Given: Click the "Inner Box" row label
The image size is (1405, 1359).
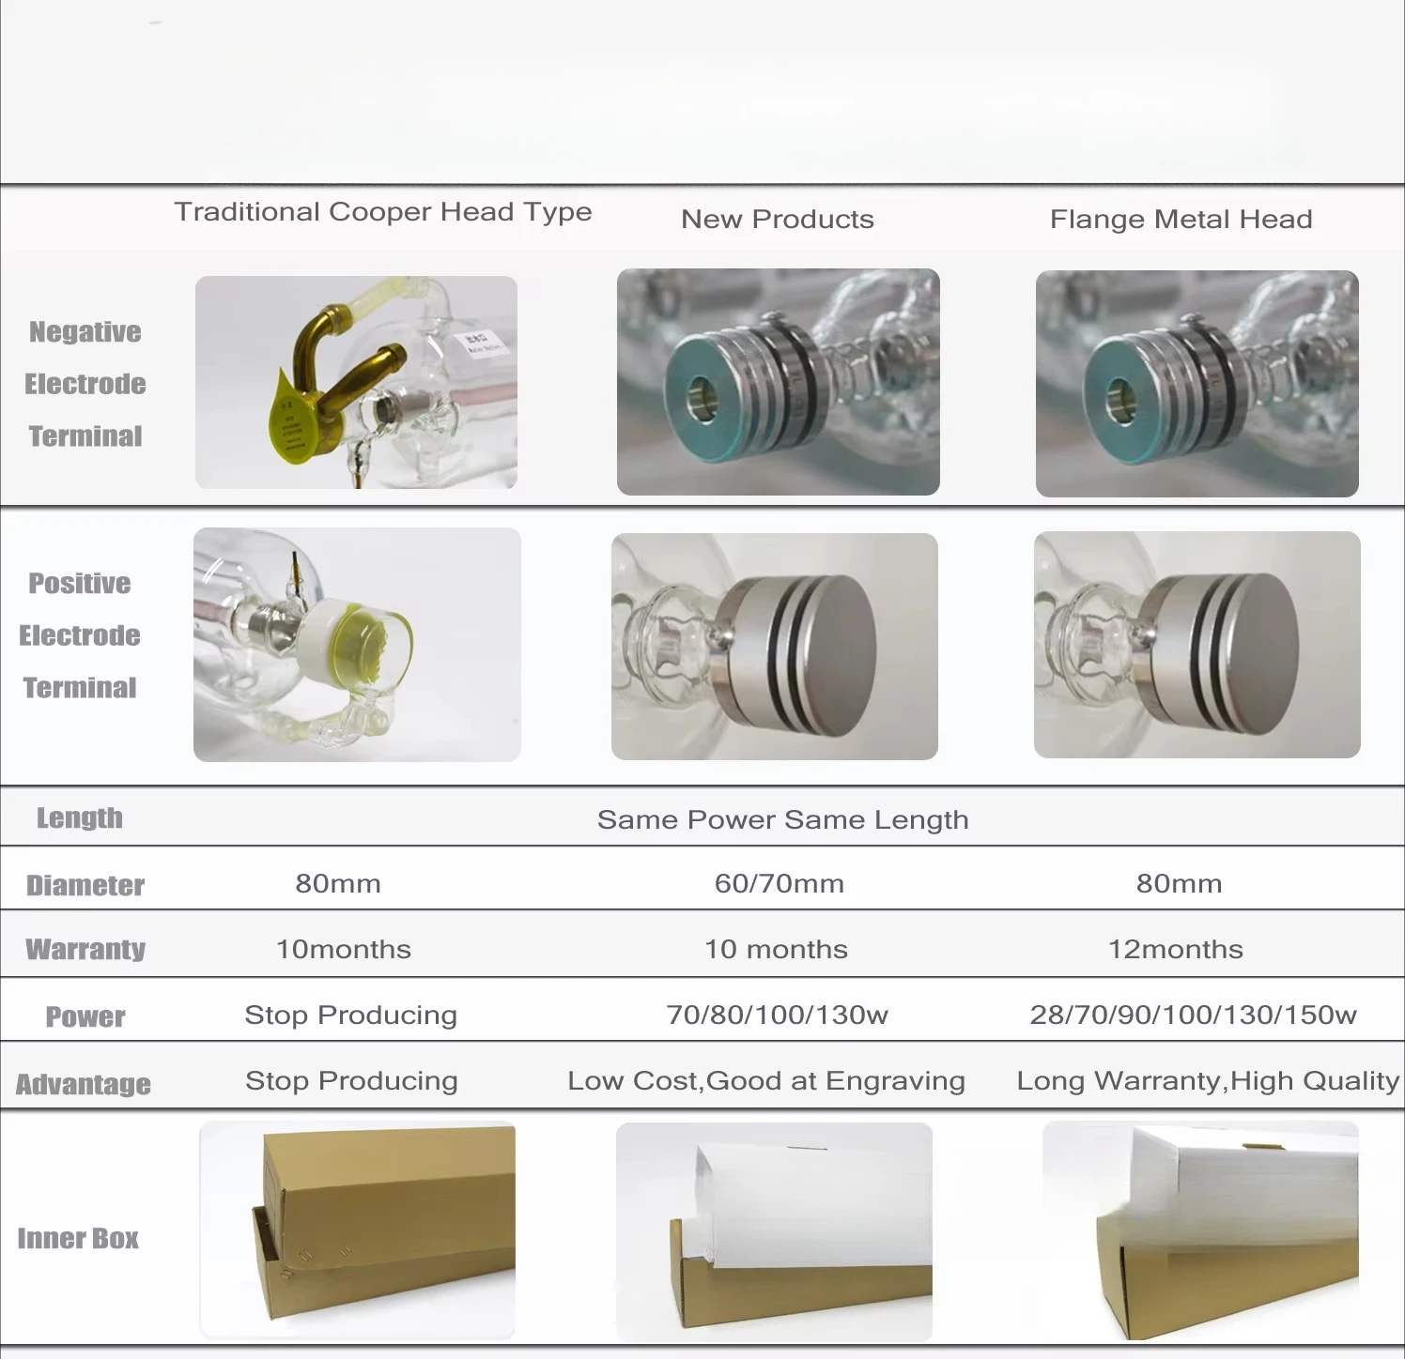Looking at the screenshot, I should (x=78, y=1239).
